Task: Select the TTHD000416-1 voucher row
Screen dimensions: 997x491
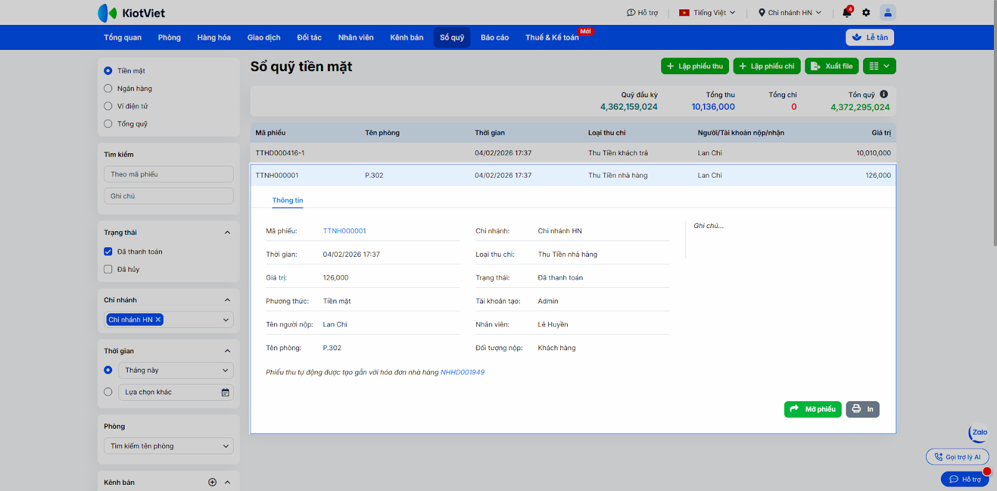Action: coord(573,153)
